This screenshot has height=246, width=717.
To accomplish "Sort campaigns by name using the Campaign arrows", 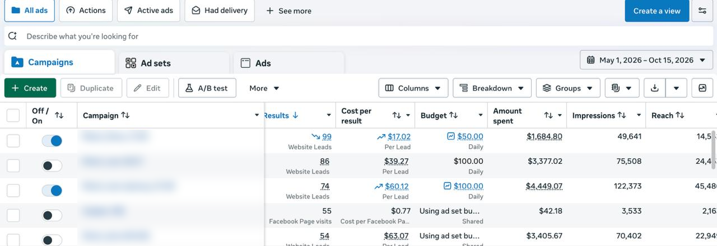I will (x=125, y=116).
